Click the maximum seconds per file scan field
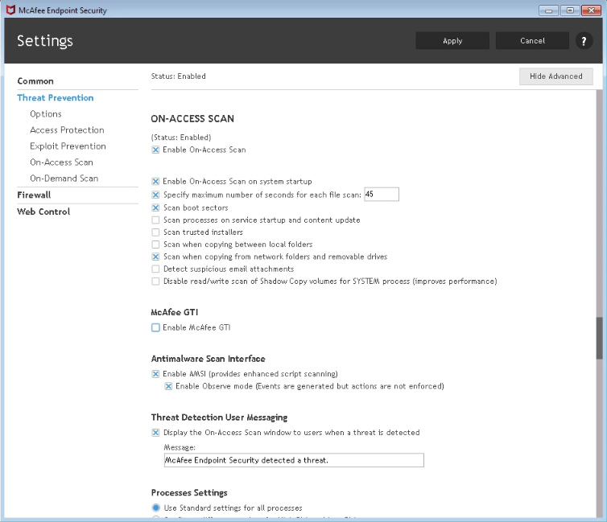Screen dimensions: 607x522 click(x=382, y=195)
